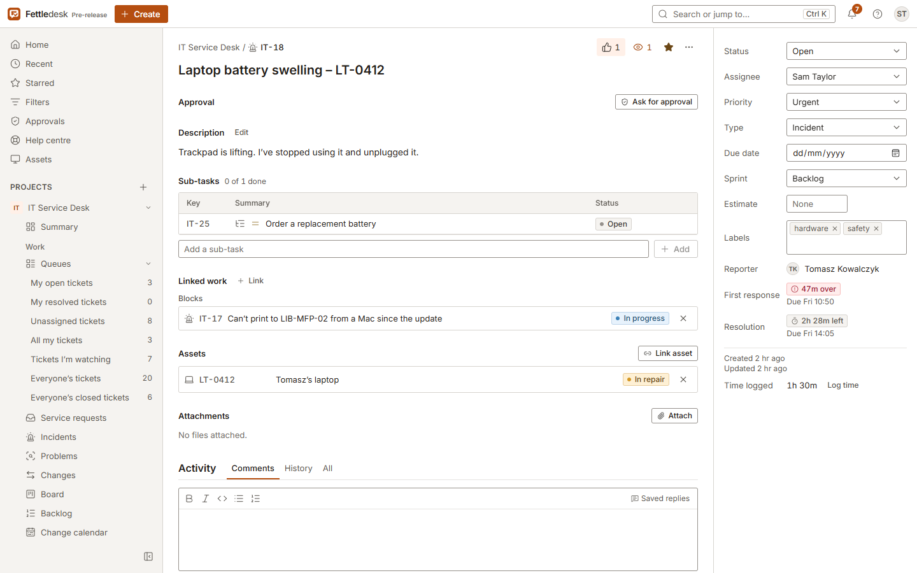Image resolution: width=917 pixels, height=573 pixels.
Task: Click the In progress badge on IT-17
Action: (640, 318)
